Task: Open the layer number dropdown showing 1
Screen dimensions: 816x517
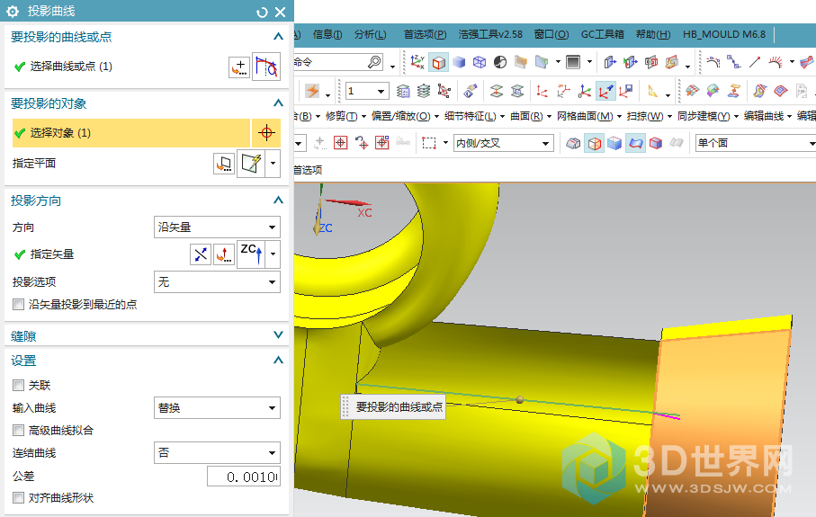Action: coord(367,92)
